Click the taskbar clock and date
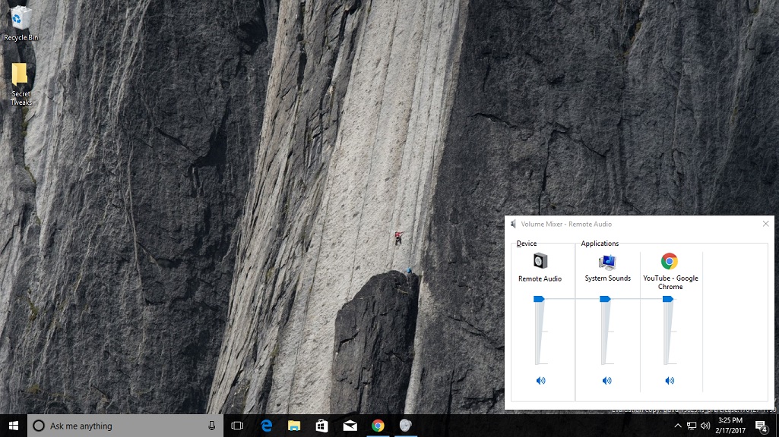This screenshot has height=437, width=779. point(730,426)
